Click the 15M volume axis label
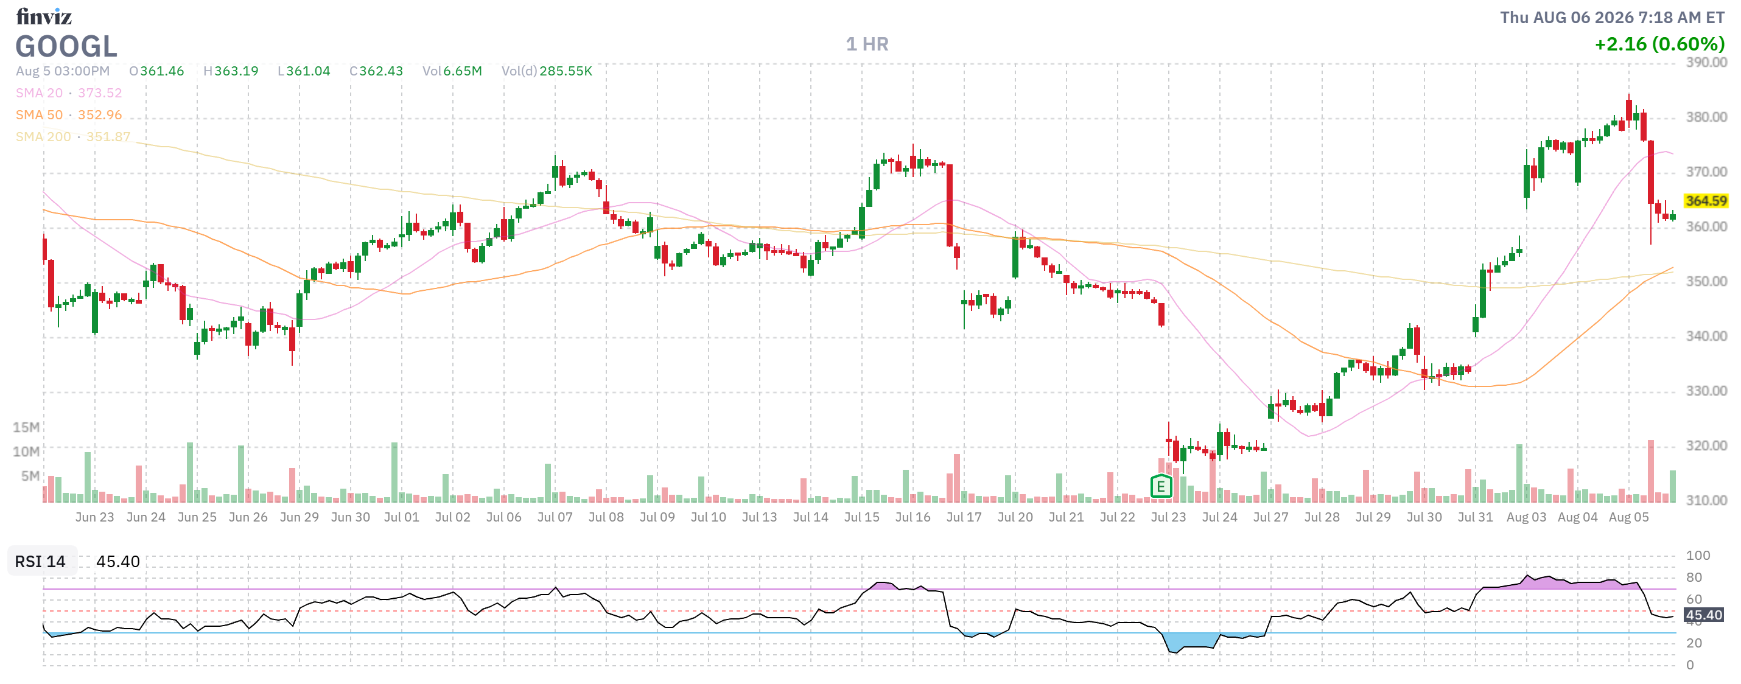The height and width of the screenshot is (684, 1741). click(26, 427)
